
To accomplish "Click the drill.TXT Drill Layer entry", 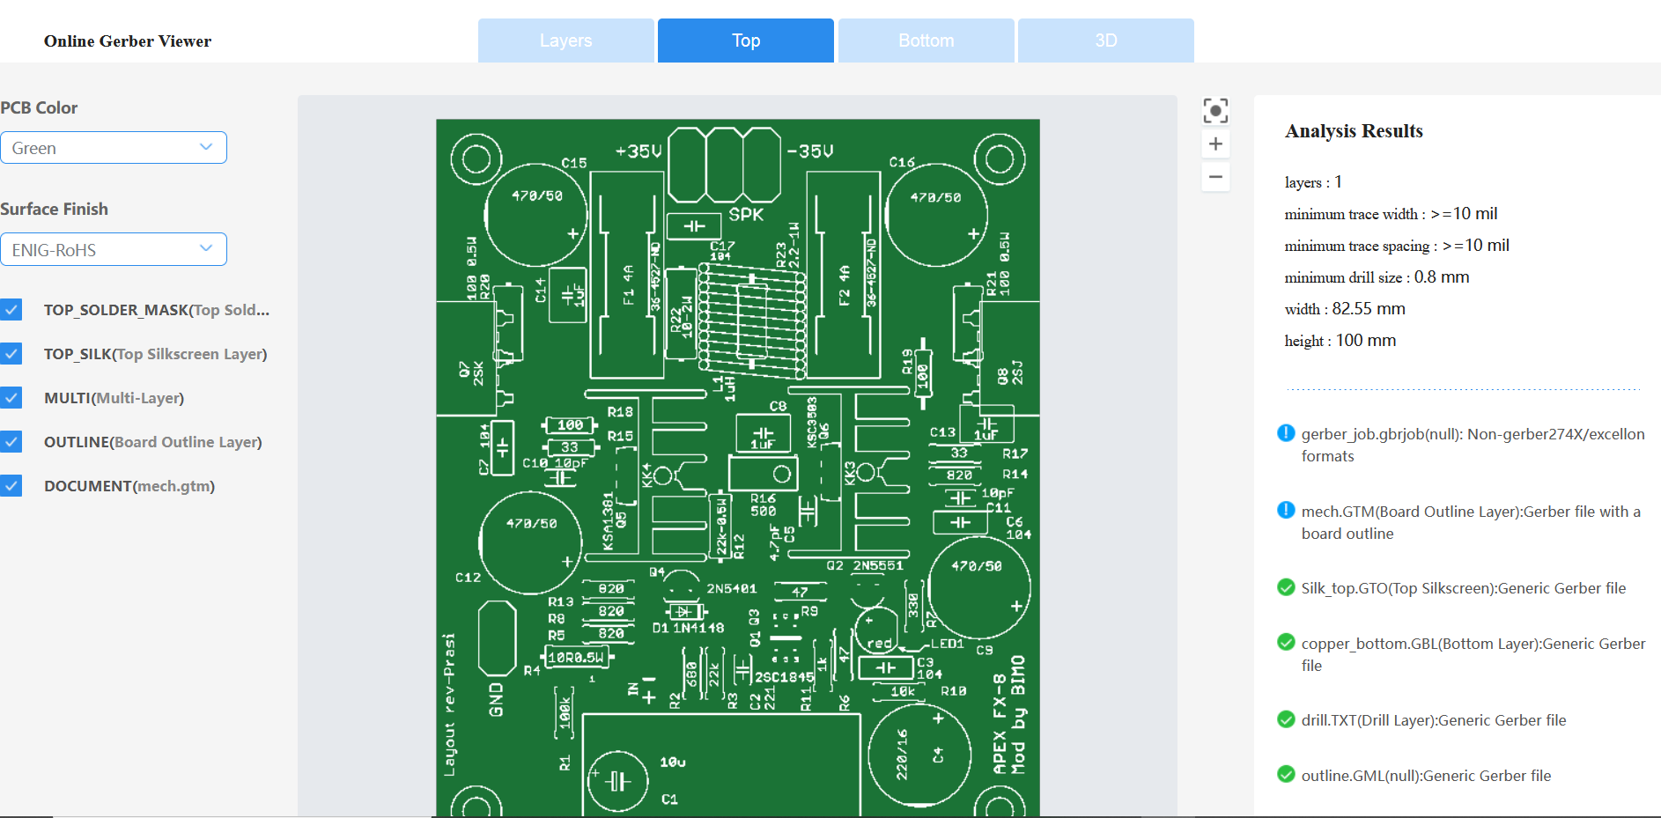I will [1434, 720].
